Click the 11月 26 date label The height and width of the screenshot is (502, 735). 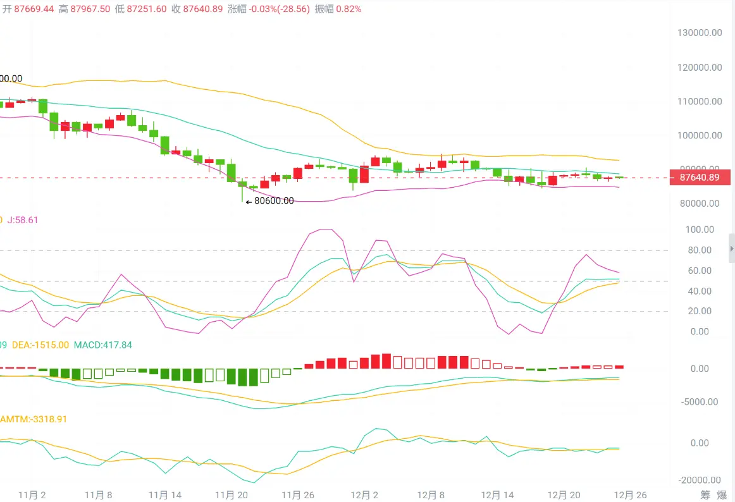coord(298,496)
